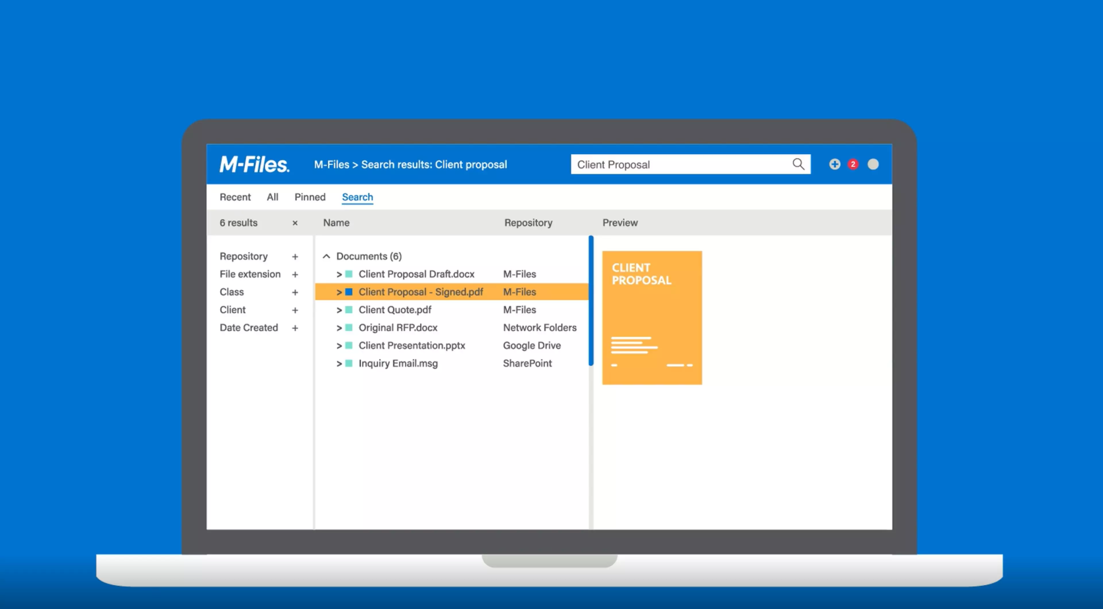Open the orange Client Proposal preview thumbnail
The image size is (1103, 609).
[x=652, y=318]
